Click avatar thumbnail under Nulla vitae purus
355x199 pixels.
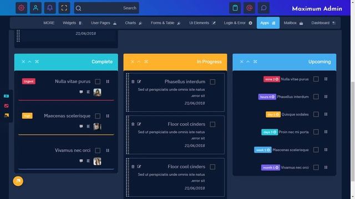pos(98,92)
